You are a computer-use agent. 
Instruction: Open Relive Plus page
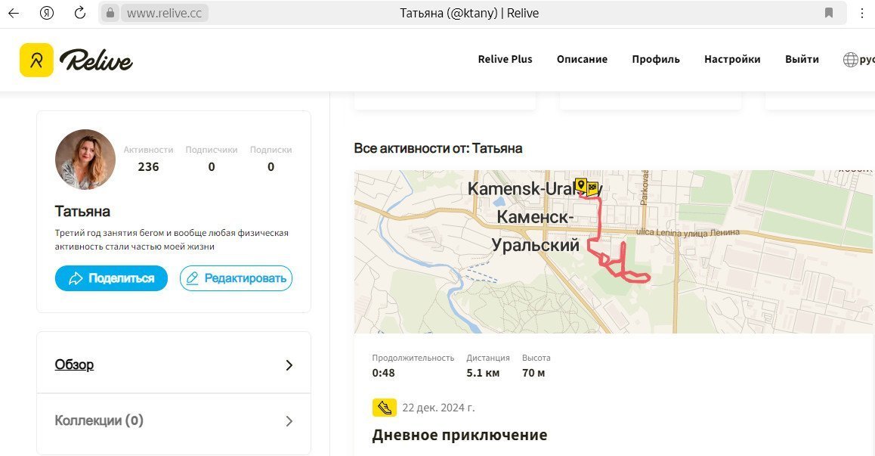point(505,59)
